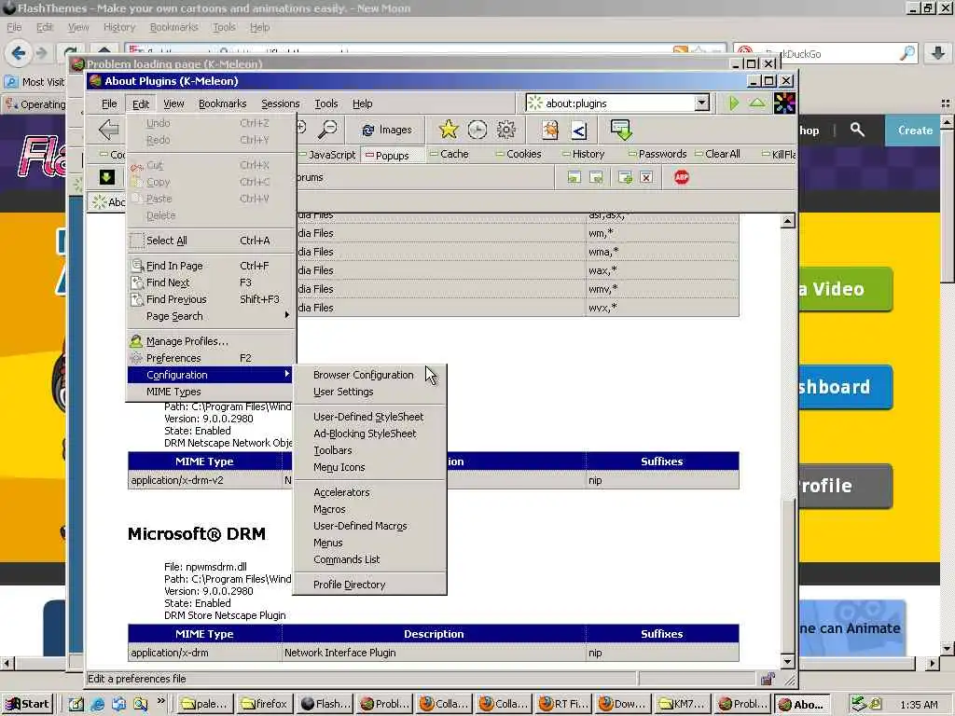This screenshot has width=955, height=716.
Task: Toggle Passwords on the privacy bar
Action: (x=657, y=154)
